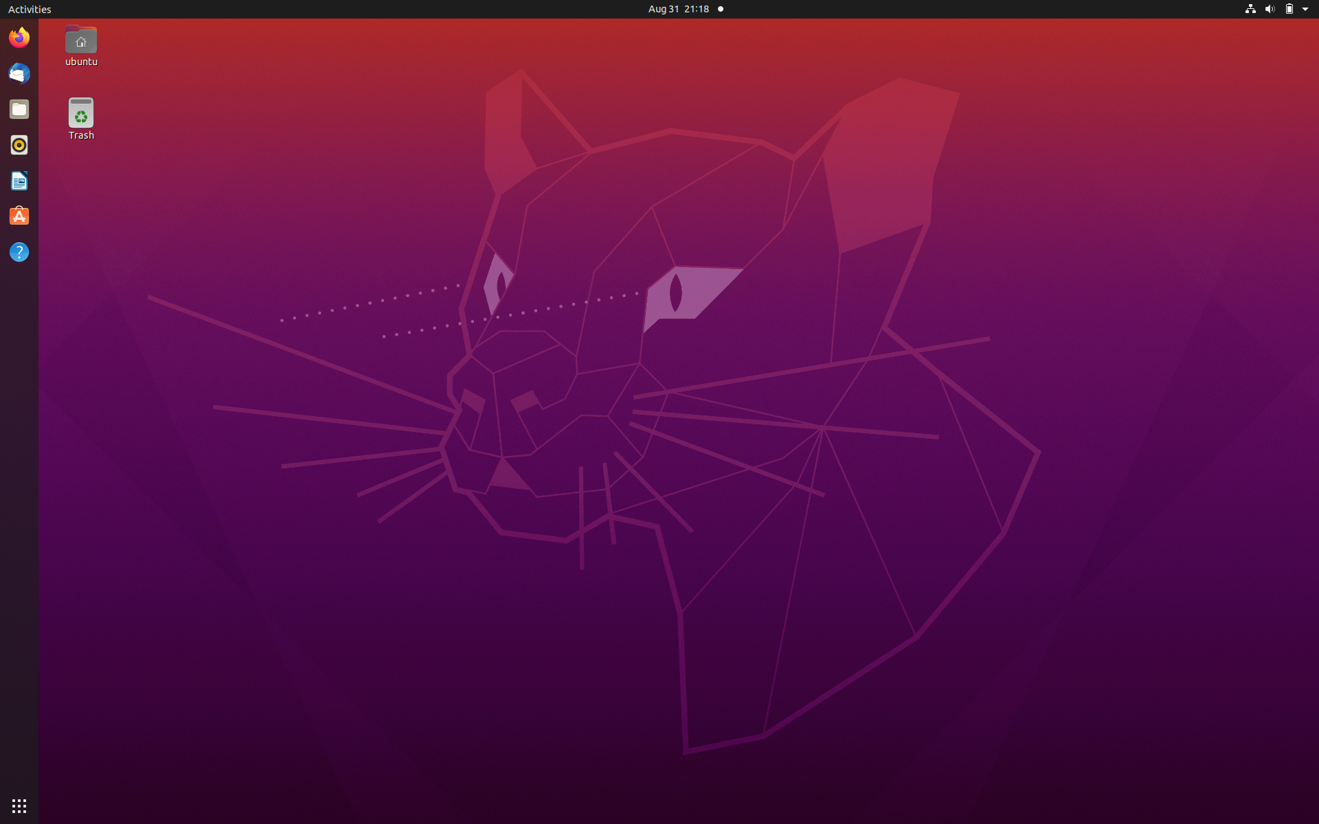Click the notification dot beside clock
Viewport: 1319px width, 824px height.
point(721,9)
